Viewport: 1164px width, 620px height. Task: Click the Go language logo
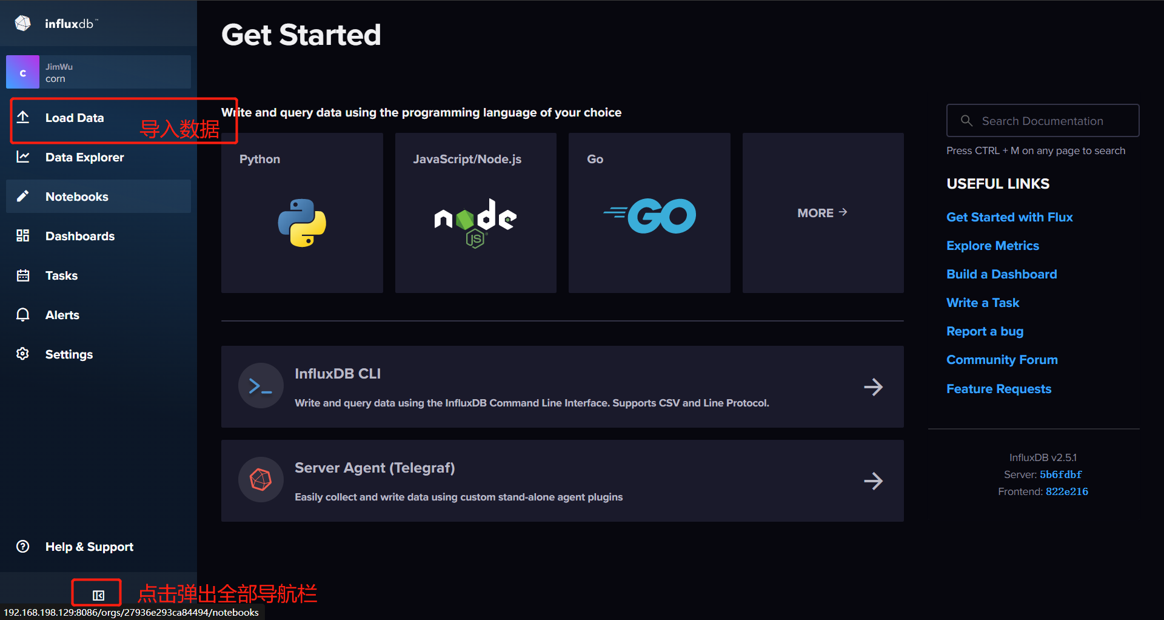coord(649,216)
